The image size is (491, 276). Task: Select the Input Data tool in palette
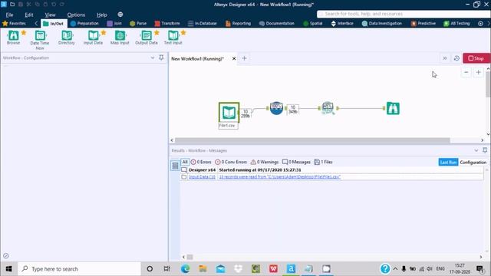(93, 38)
